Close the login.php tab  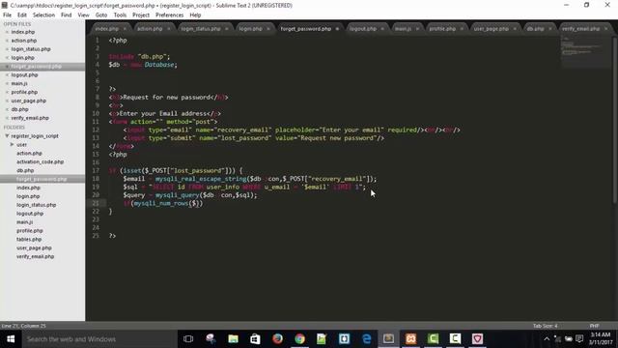point(268,29)
